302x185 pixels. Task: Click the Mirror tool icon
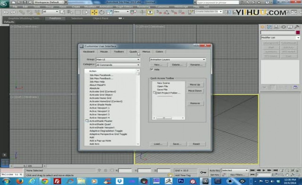[x=228, y=12]
